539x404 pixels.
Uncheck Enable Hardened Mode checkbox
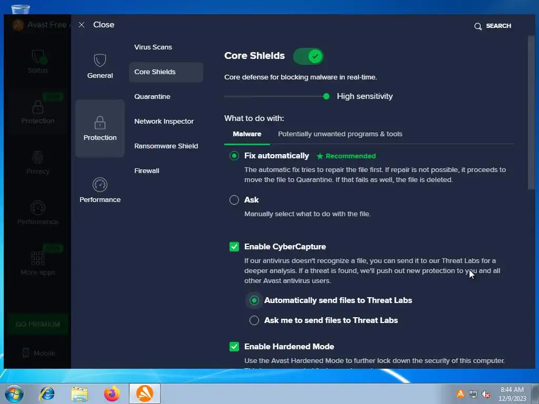click(x=234, y=347)
